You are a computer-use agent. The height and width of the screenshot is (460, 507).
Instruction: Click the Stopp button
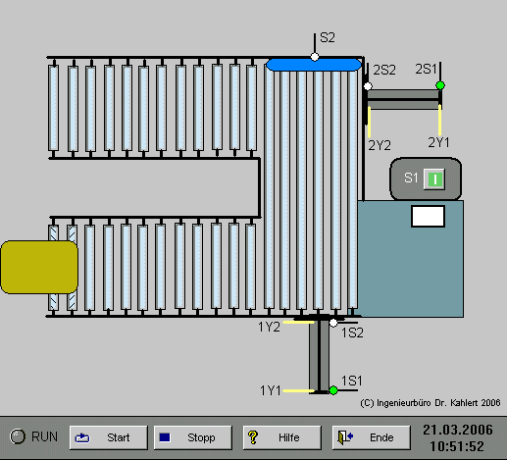(x=193, y=437)
